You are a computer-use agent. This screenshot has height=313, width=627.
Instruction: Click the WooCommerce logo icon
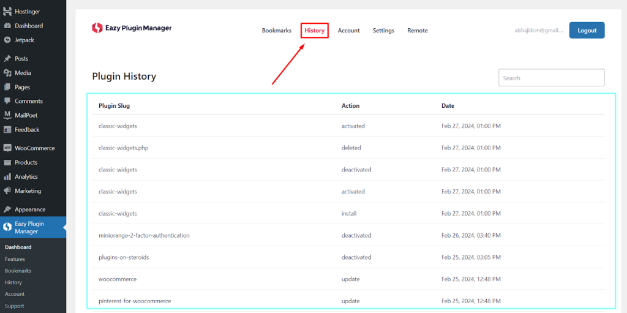(7, 148)
